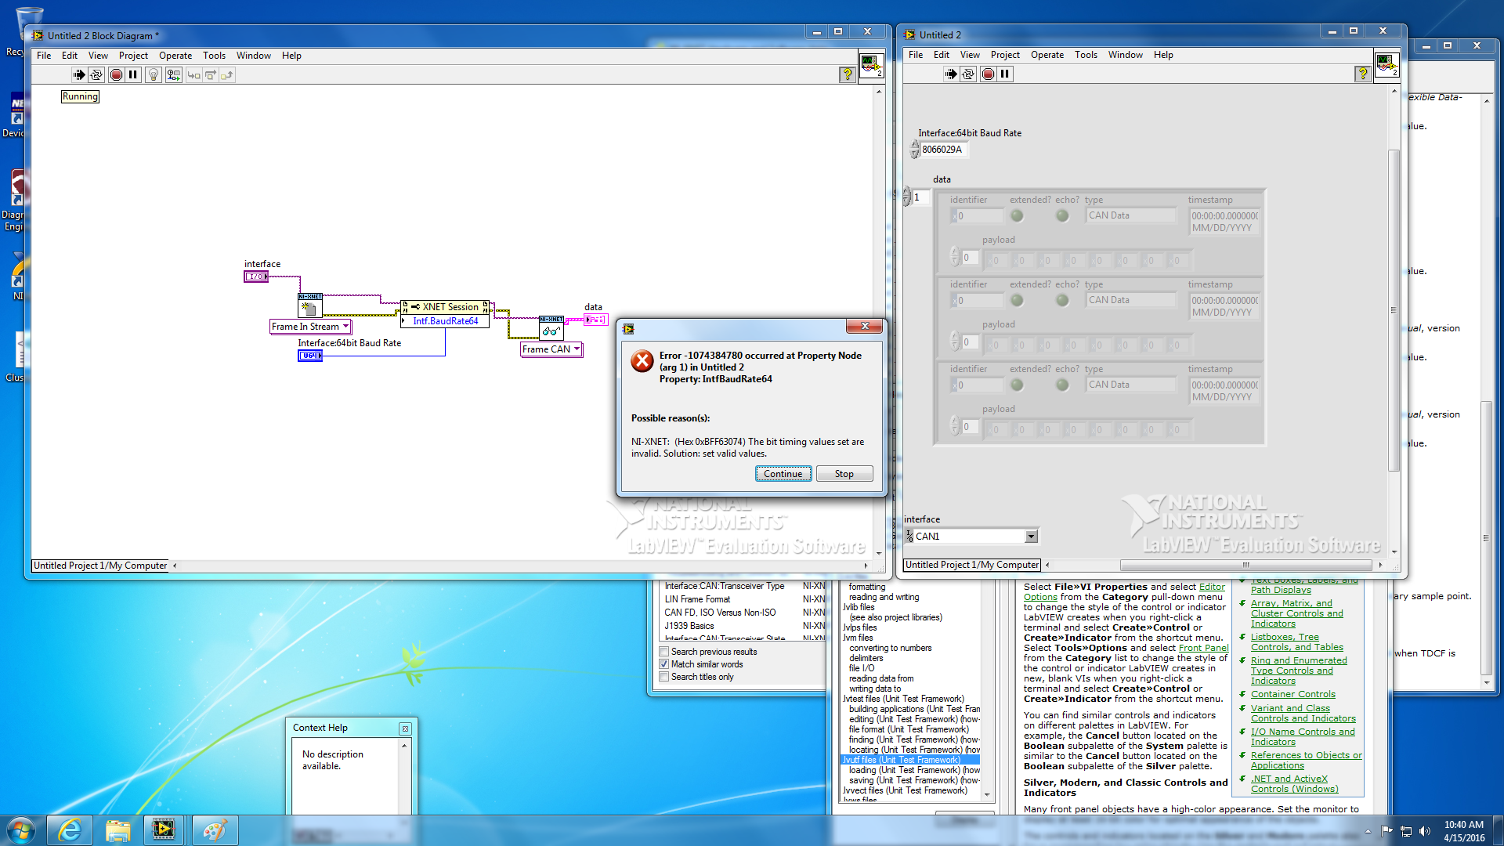Image resolution: width=1504 pixels, height=846 pixels.
Task: Pause the Untitled 2 front panel VI
Action: click(1005, 74)
